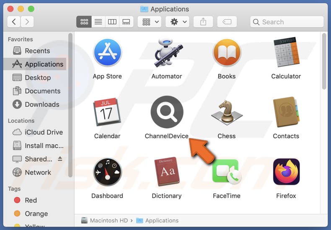Open the Install mac... volume
Viewport: 331px width, 230px height.
(x=35, y=146)
